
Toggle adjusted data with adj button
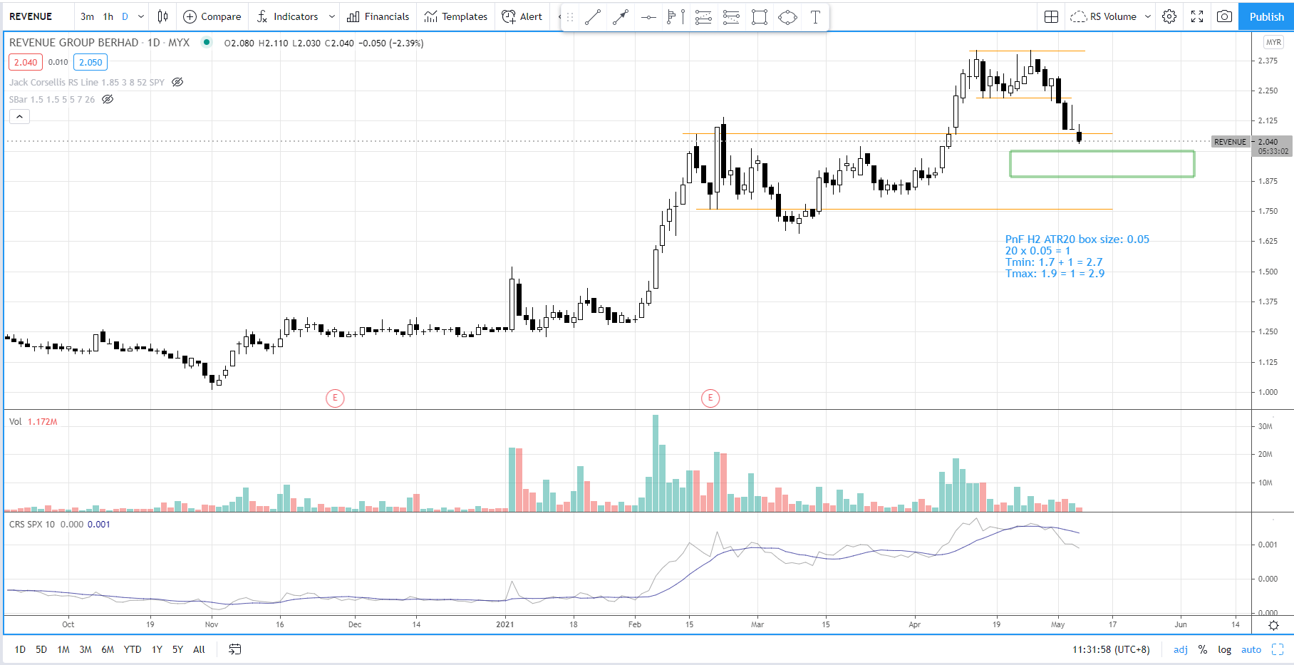click(x=1181, y=649)
